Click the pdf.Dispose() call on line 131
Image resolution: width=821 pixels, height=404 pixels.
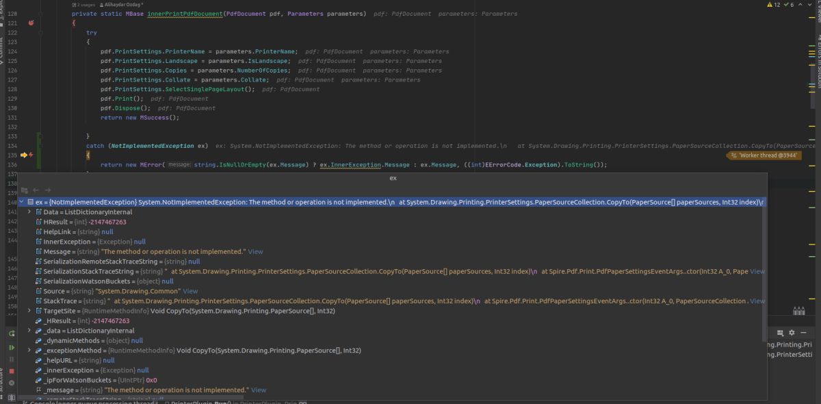[125, 108]
